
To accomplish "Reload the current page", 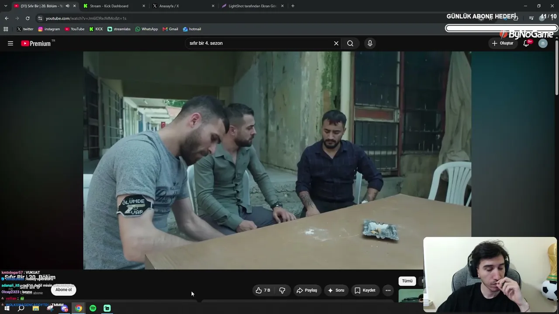I will tap(28, 18).
